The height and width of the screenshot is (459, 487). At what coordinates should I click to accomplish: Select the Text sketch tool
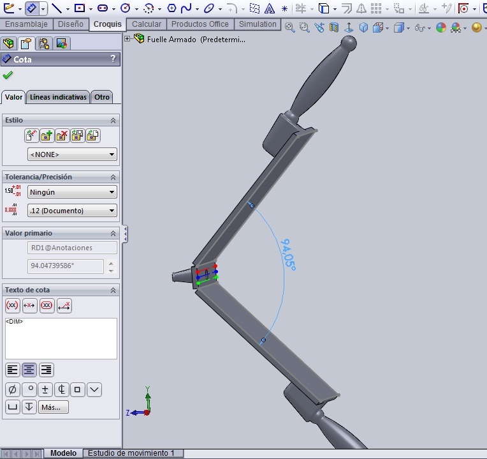pos(269,8)
